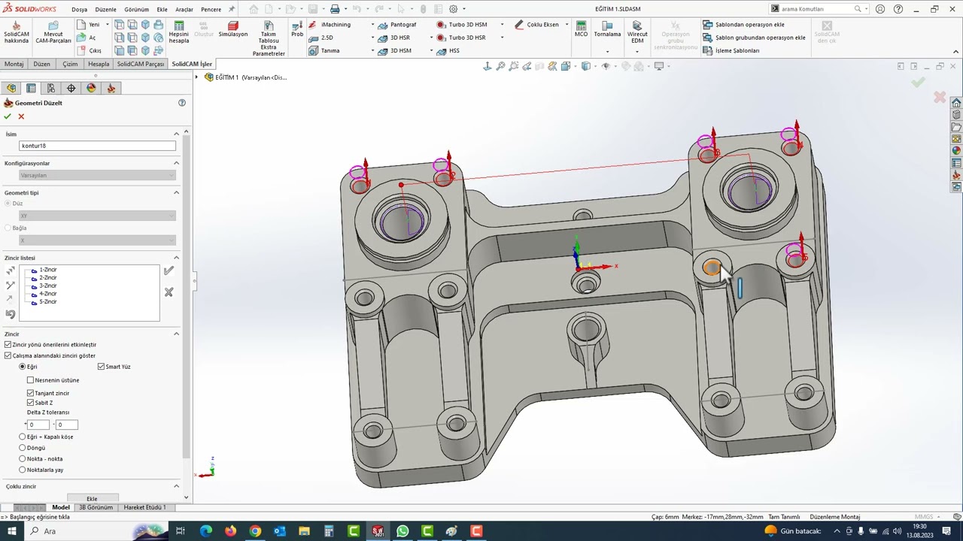Open Google Chrome from the taskbar
Screen dimensions: 963x541
(x=255, y=531)
